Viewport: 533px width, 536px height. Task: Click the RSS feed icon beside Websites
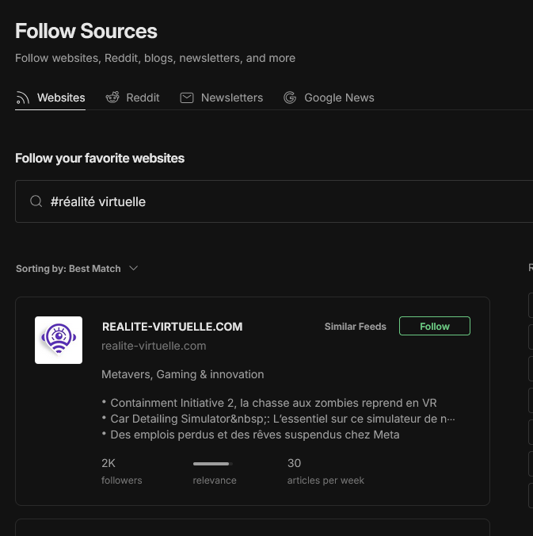pos(23,98)
